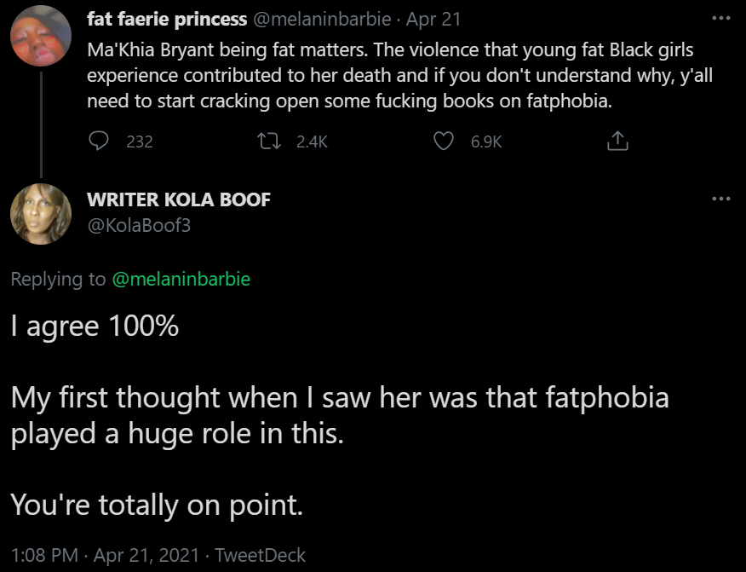
Task: Click the 6.9K likes count
Action: point(486,142)
